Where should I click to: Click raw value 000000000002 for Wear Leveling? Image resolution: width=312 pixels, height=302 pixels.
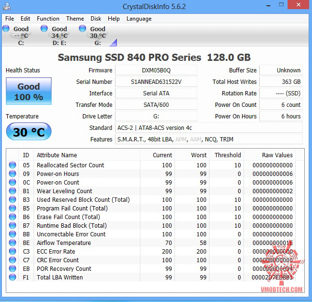coord(273,191)
